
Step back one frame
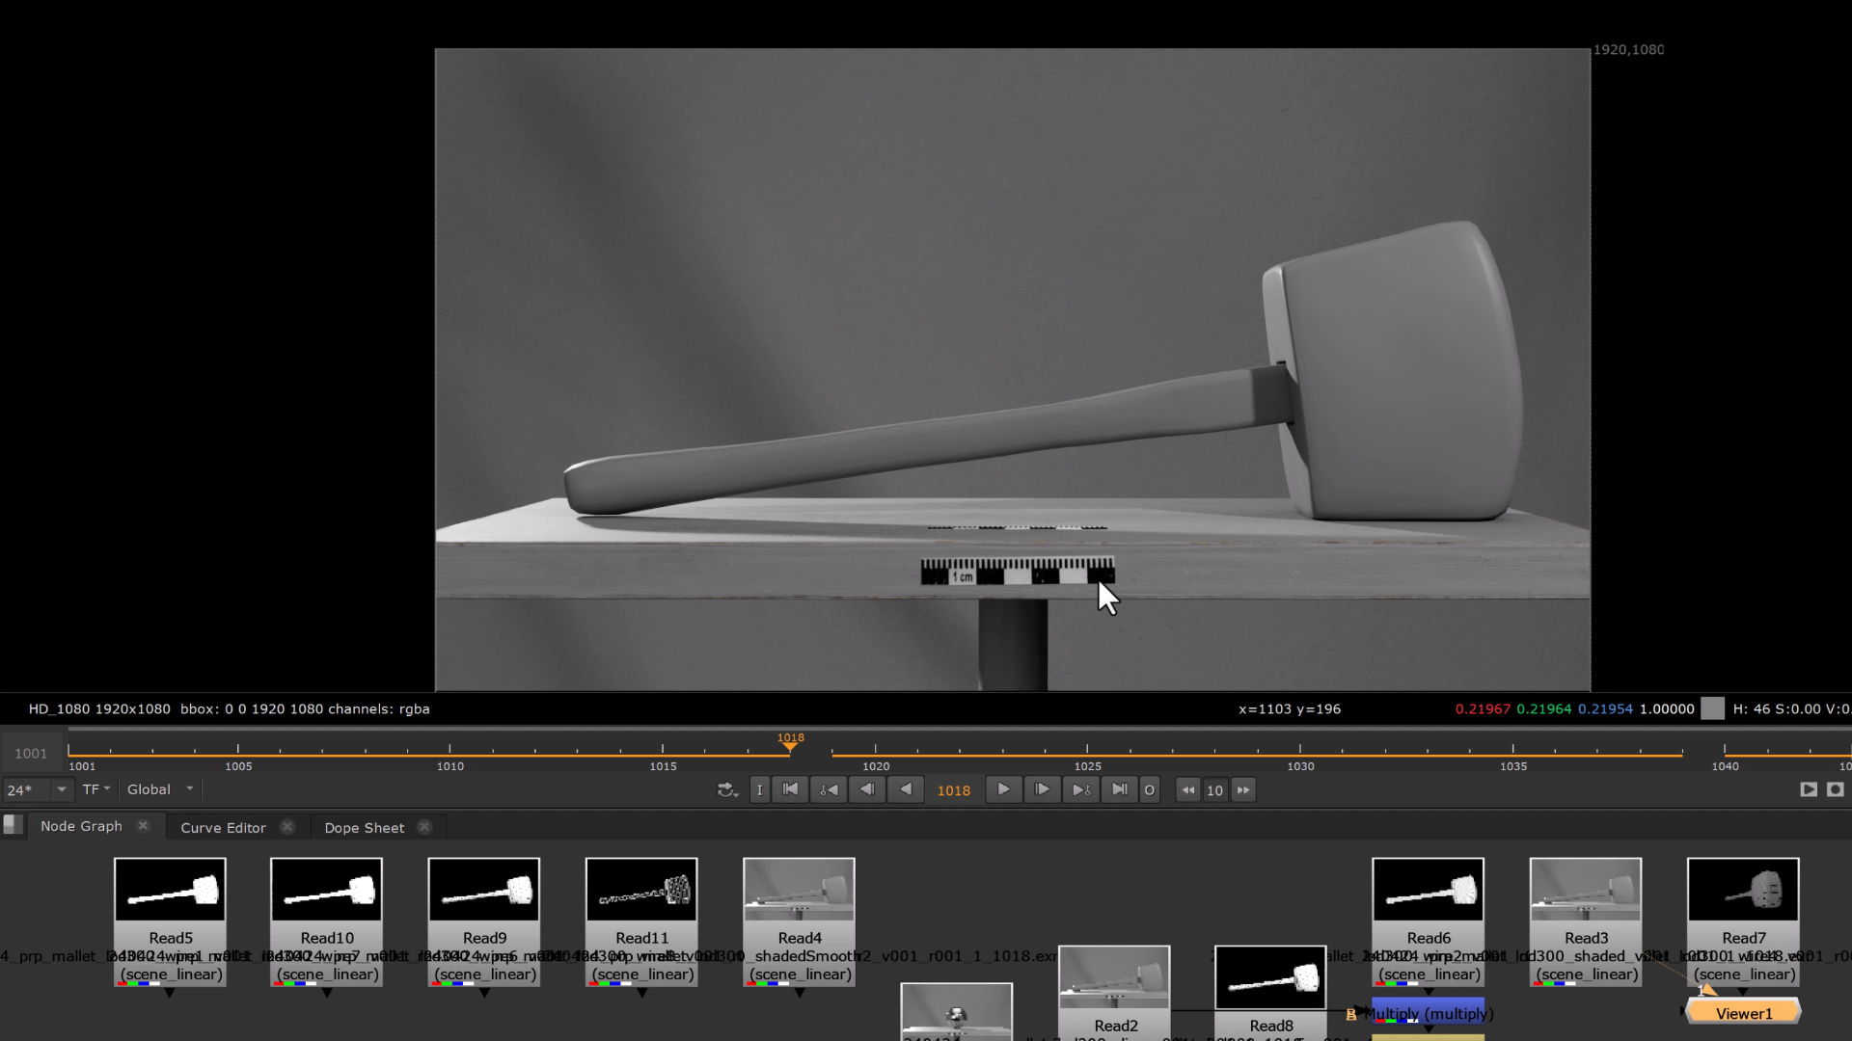point(867,789)
